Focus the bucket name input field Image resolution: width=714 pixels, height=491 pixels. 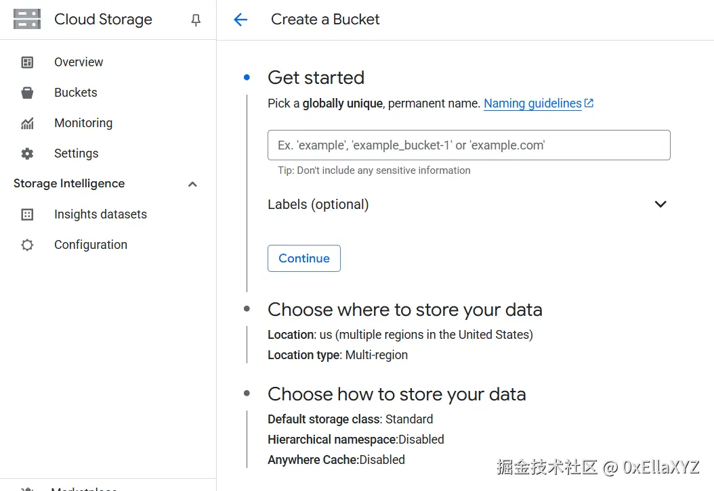469,145
